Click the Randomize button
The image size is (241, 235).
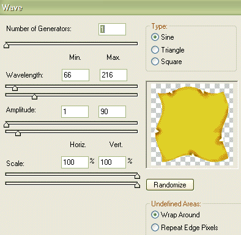pos(170,185)
